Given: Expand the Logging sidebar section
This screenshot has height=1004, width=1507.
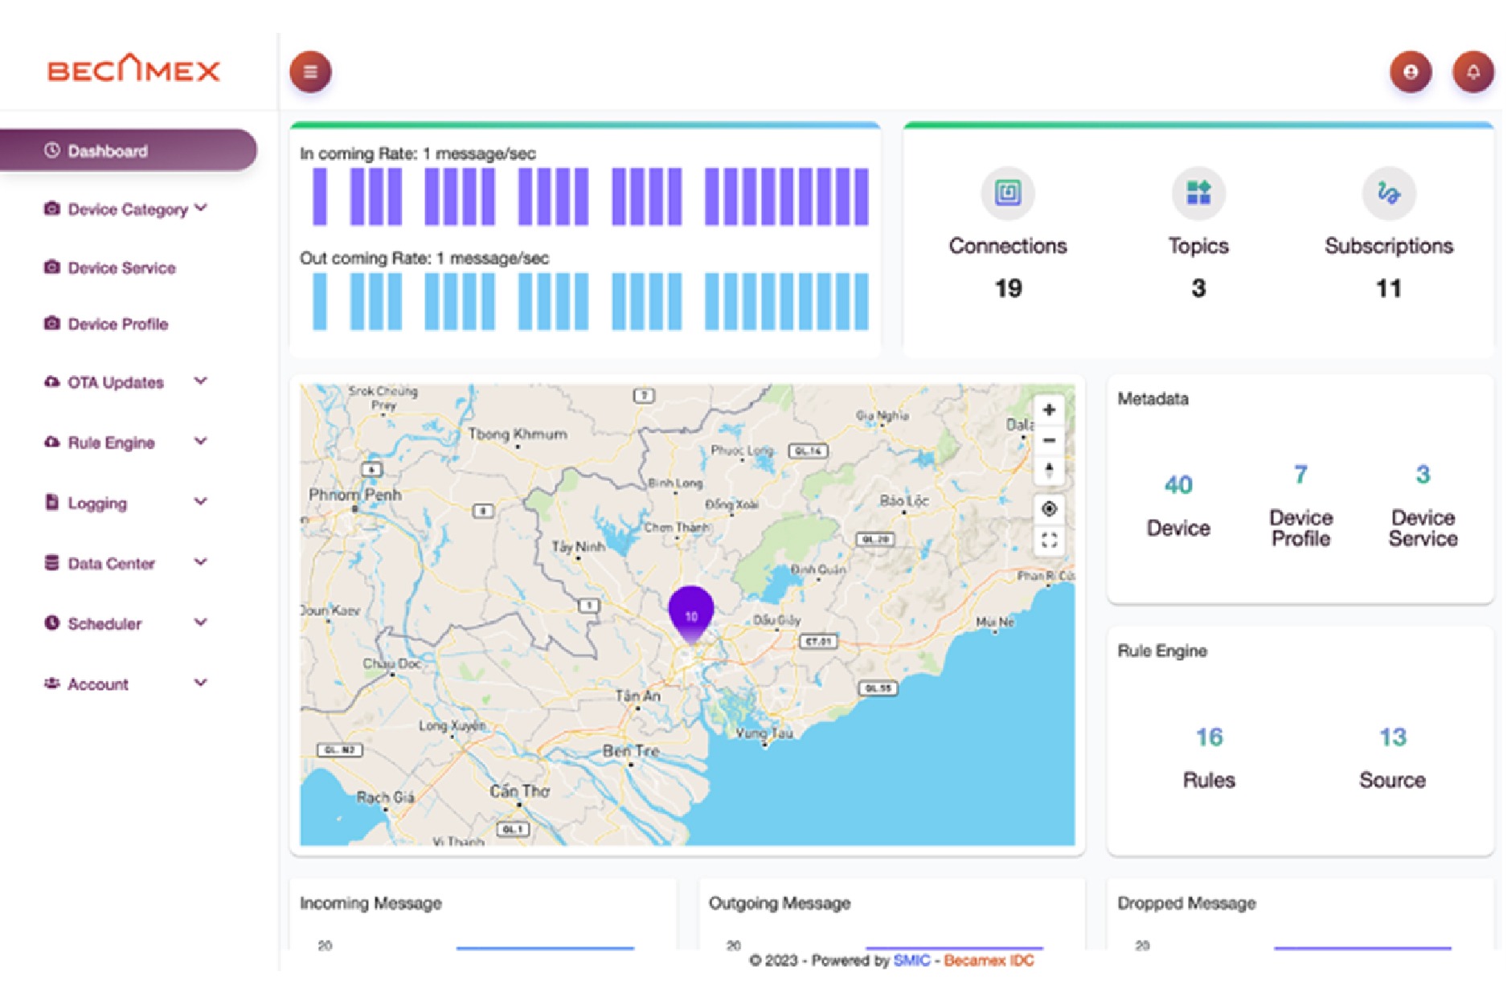Looking at the screenshot, I should click(x=200, y=502).
